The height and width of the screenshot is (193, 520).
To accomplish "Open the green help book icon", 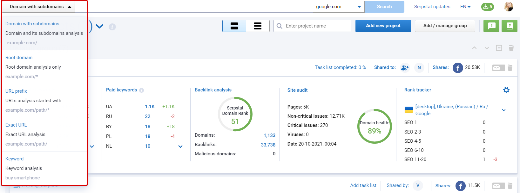I will tap(509, 26).
